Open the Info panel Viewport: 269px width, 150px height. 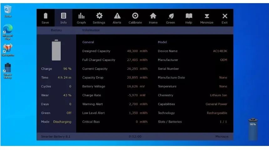(x=64, y=18)
